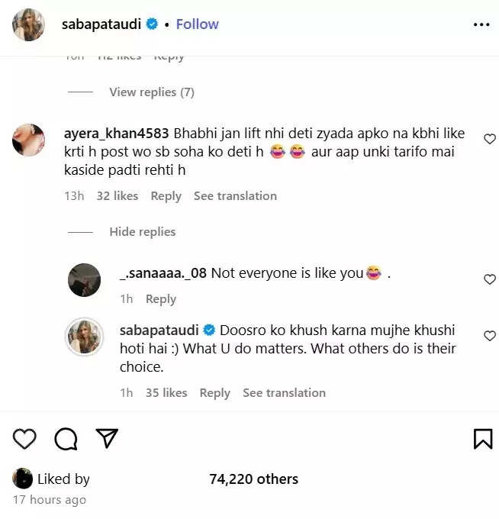Collapse thread with Hide replies

point(142,232)
